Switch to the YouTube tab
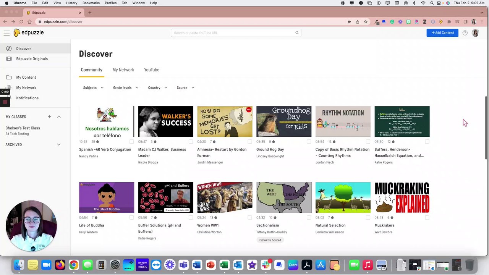 [x=152, y=70]
